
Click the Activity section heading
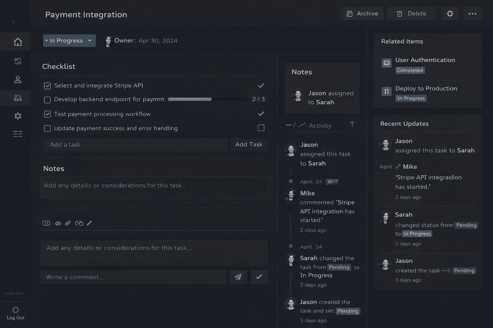click(320, 126)
